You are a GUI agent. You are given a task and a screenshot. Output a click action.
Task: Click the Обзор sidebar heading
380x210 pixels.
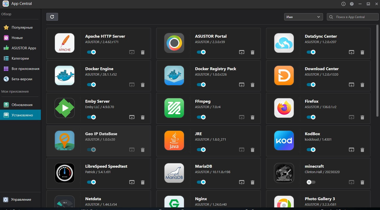[6, 14]
